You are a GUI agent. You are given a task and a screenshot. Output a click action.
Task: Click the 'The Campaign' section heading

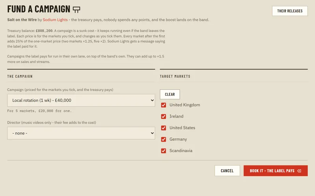click(20, 76)
